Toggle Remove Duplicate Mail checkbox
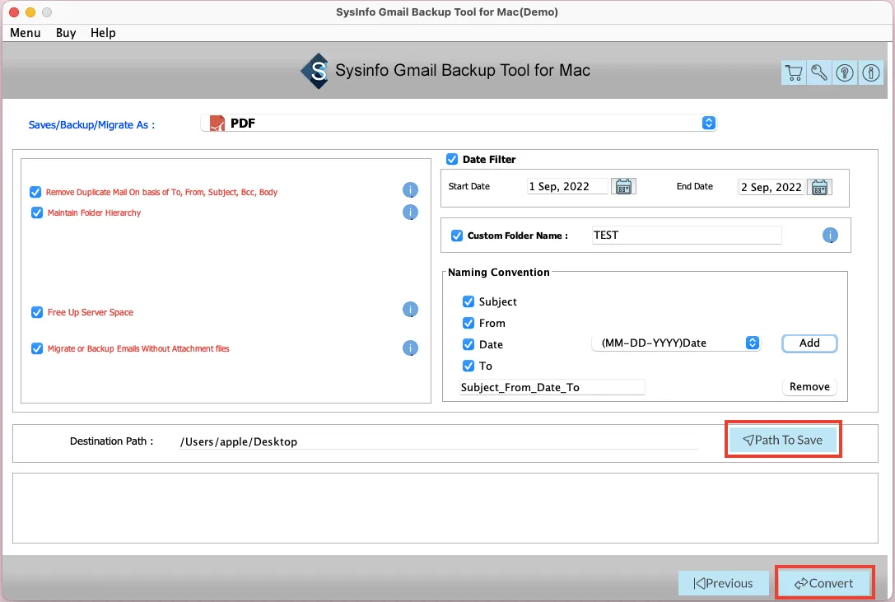This screenshot has height=602, width=895. tap(35, 192)
